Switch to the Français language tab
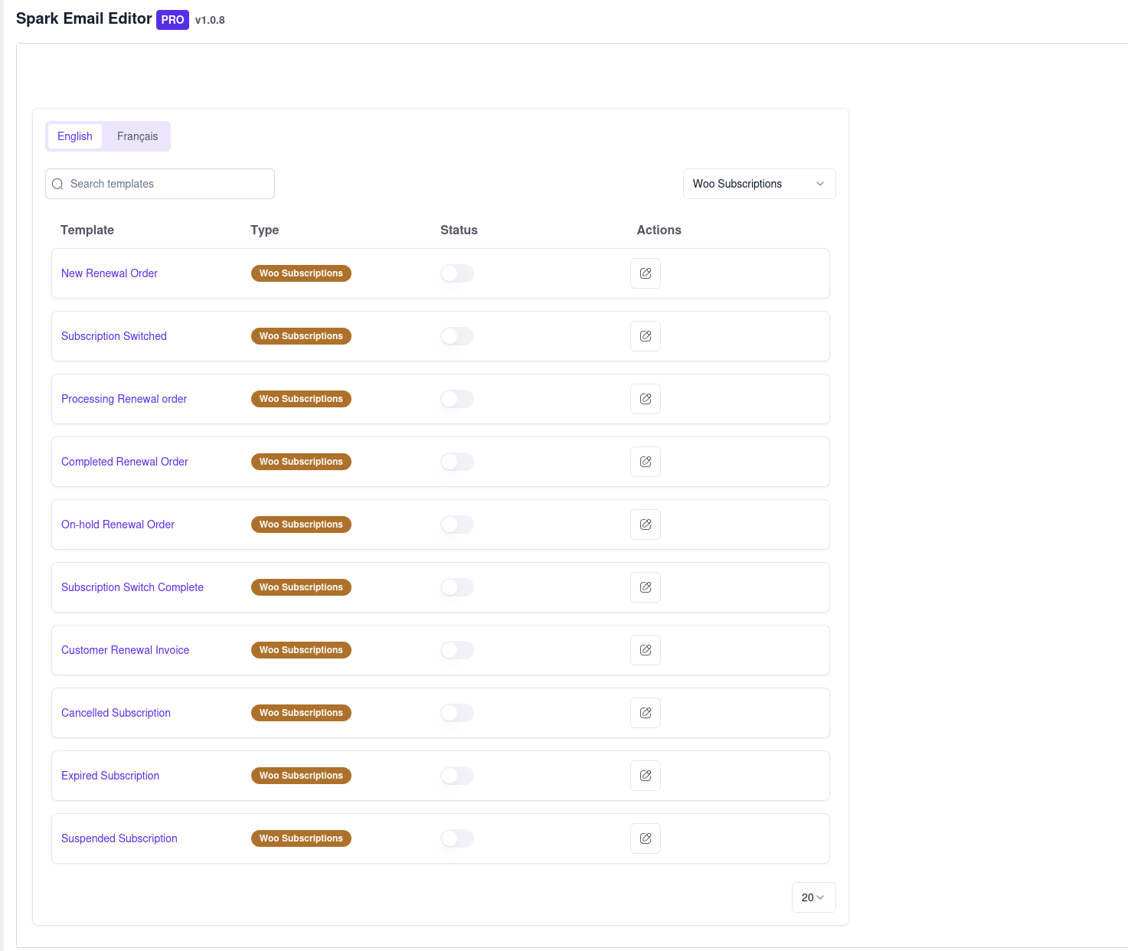1128x951 pixels. pyautogui.click(x=137, y=136)
